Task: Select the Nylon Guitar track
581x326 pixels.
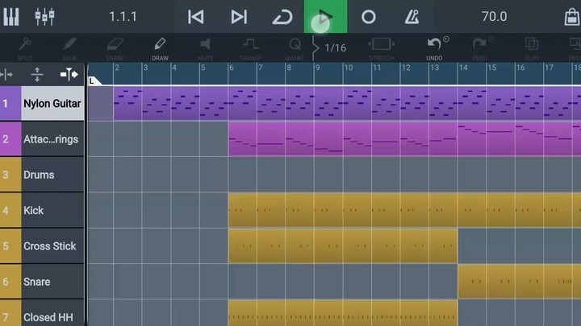Action: pos(50,104)
